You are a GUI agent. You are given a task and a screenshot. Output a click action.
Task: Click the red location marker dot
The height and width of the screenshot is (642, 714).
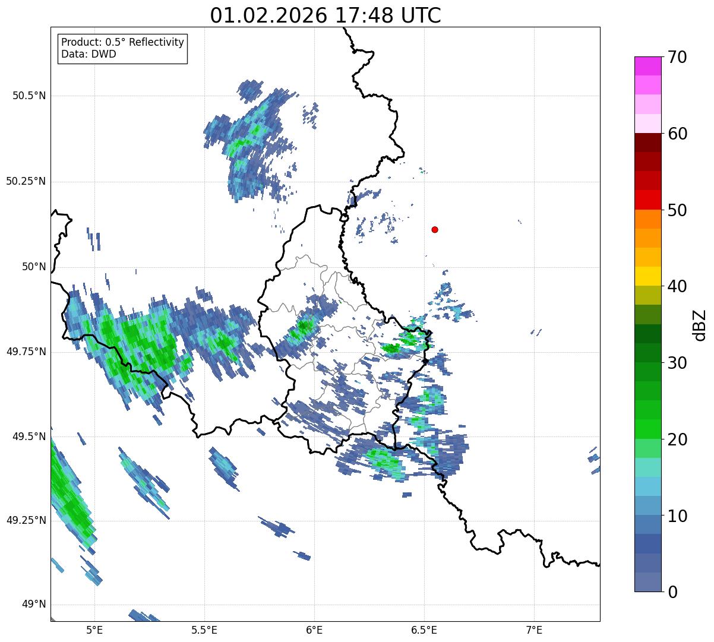coord(435,229)
